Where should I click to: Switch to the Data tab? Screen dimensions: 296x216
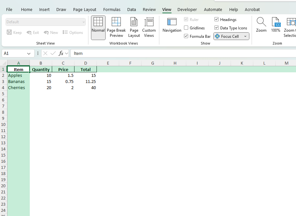131,10
